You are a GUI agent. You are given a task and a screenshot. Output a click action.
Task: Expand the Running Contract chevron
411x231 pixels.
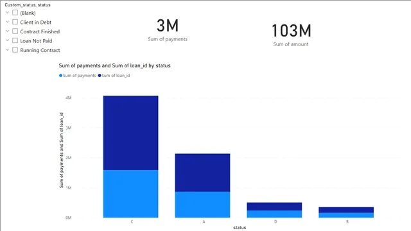[x=7, y=49]
